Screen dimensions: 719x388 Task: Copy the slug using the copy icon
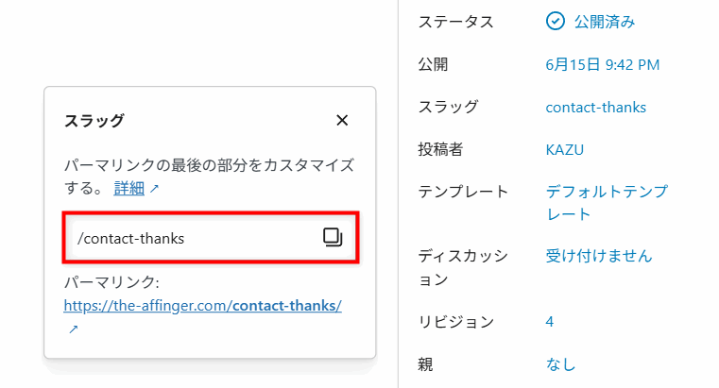click(x=333, y=237)
